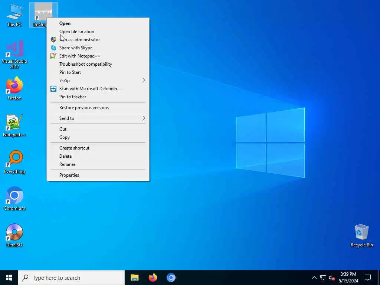Image resolution: width=380 pixels, height=285 pixels.
Task: Click the 'Type here to search' box
Action: [71, 278]
